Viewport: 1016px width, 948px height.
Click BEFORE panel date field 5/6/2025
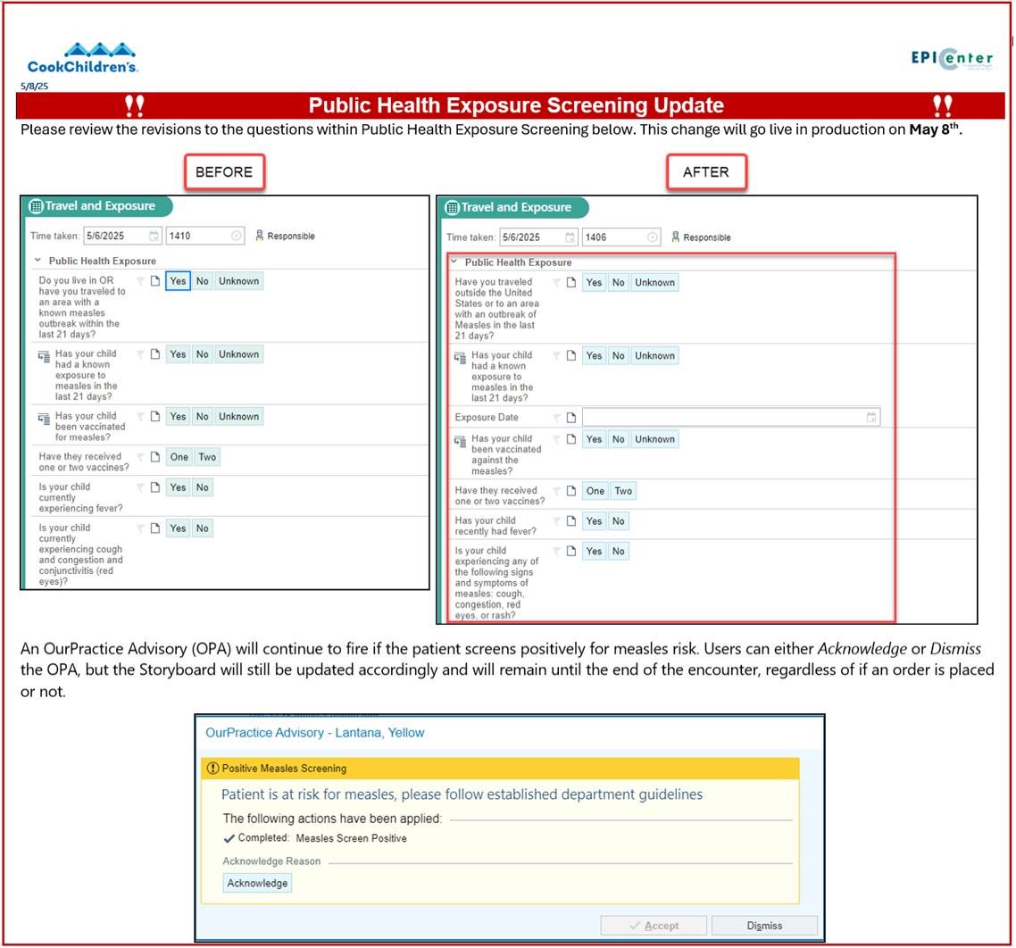pyautogui.click(x=121, y=236)
